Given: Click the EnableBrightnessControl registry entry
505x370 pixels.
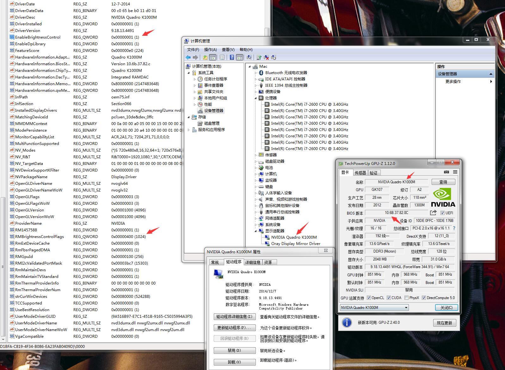Looking at the screenshot, I should click(x=38, y=37).
